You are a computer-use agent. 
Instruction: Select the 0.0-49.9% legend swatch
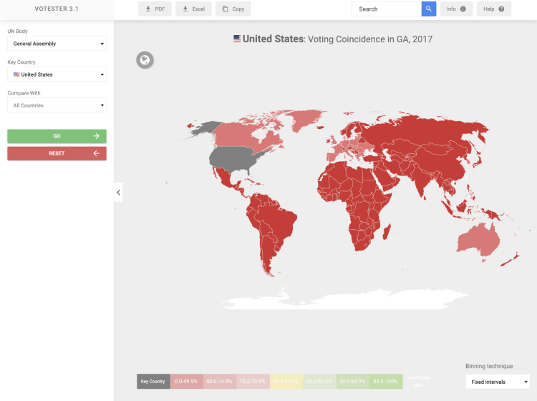click(x=186, y=381)
